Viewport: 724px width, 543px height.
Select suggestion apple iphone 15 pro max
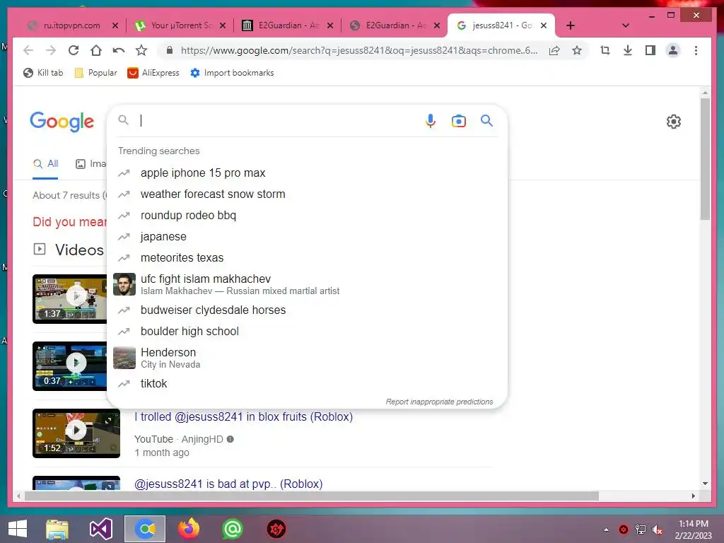(307, 173)
